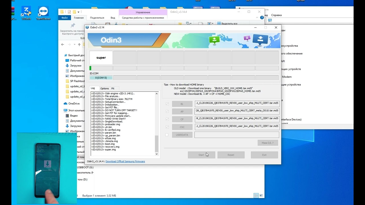Click the purple download bubble in Odin banner
This screenshot has width=365, height=205.
tap(247, 38)
